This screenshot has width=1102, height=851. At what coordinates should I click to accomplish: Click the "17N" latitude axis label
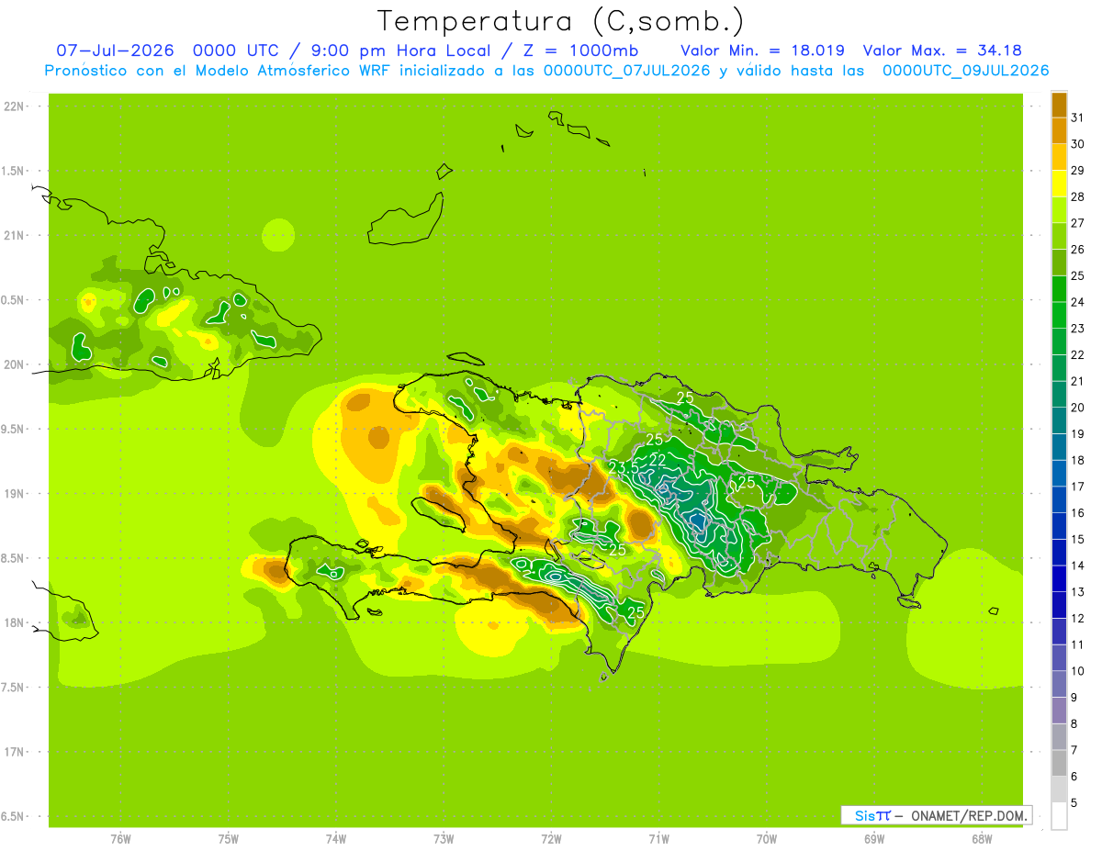(x=15, y=752)
